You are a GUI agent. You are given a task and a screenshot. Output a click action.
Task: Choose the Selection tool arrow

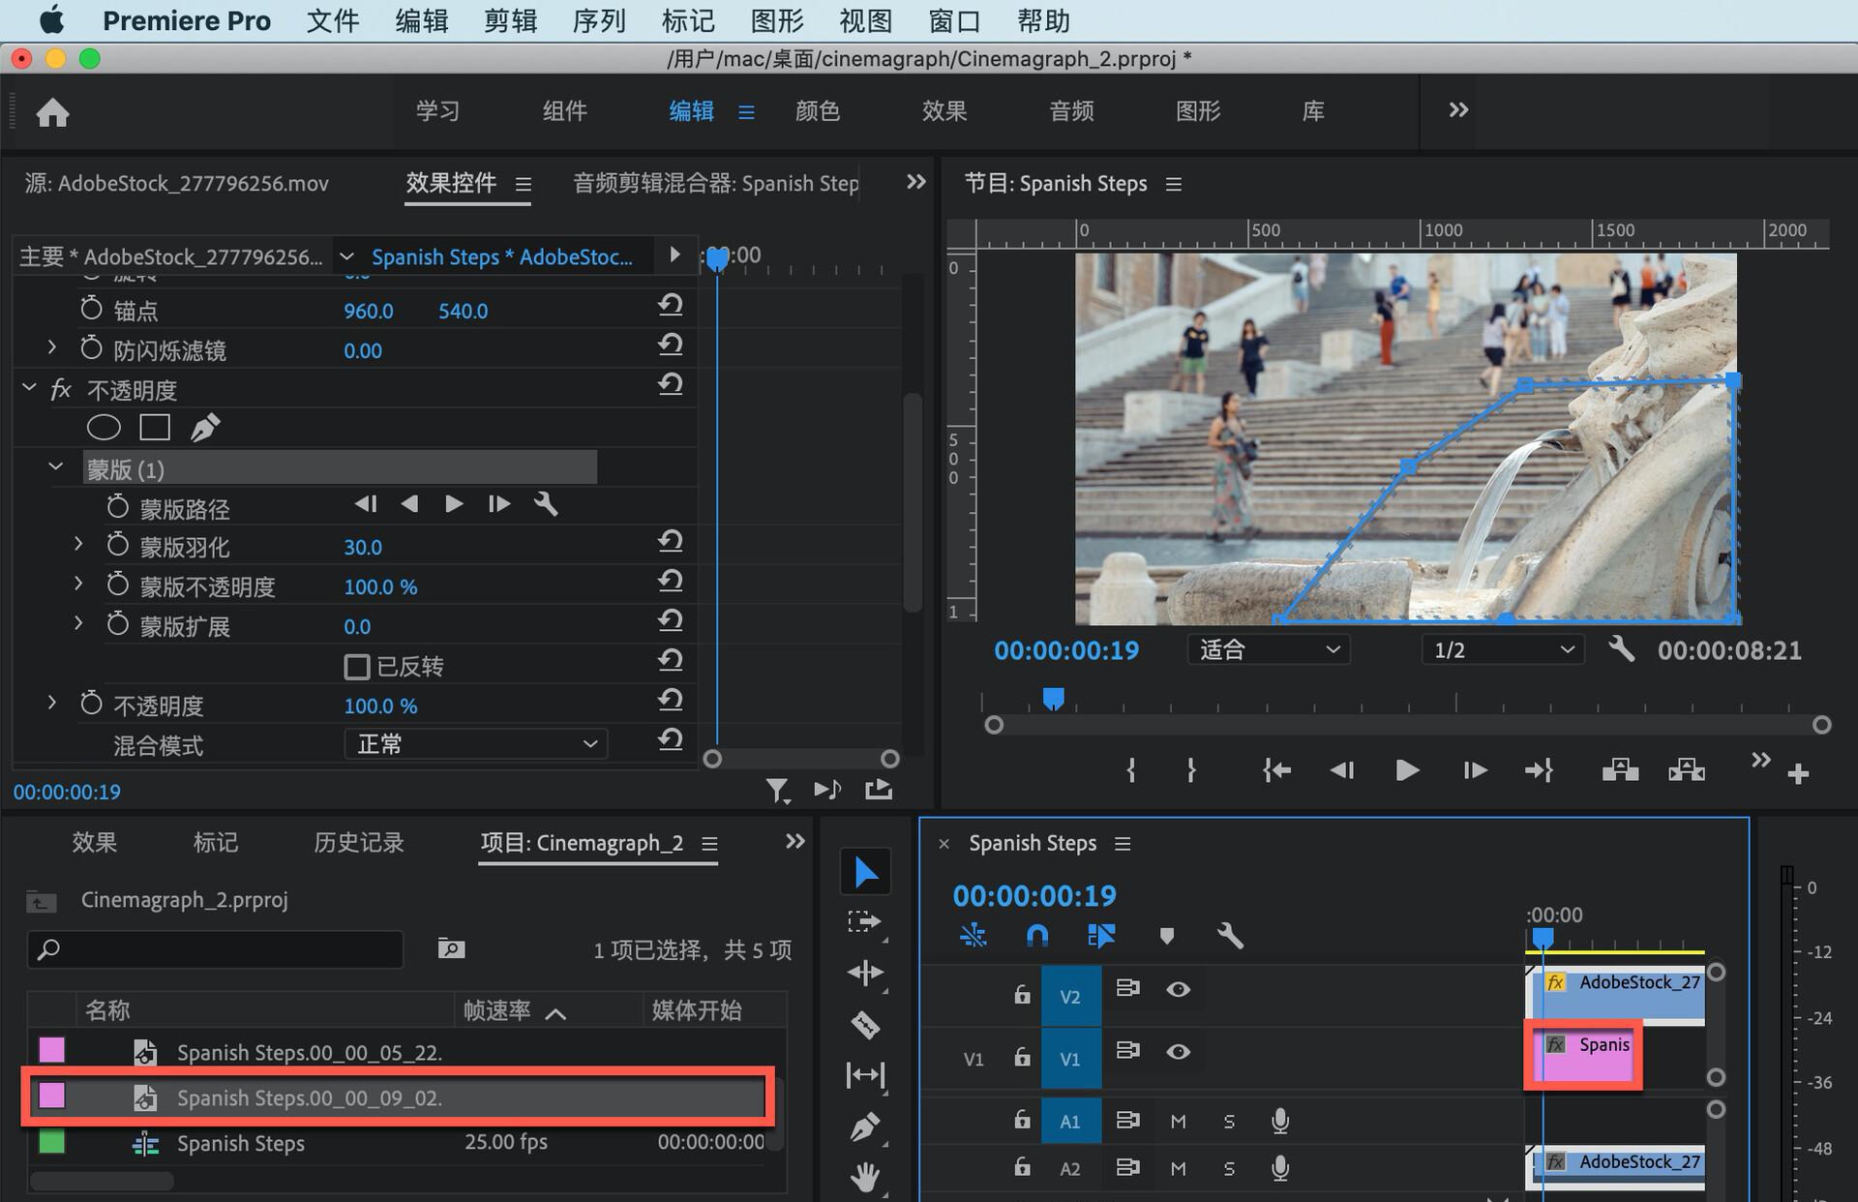(865, 873)
